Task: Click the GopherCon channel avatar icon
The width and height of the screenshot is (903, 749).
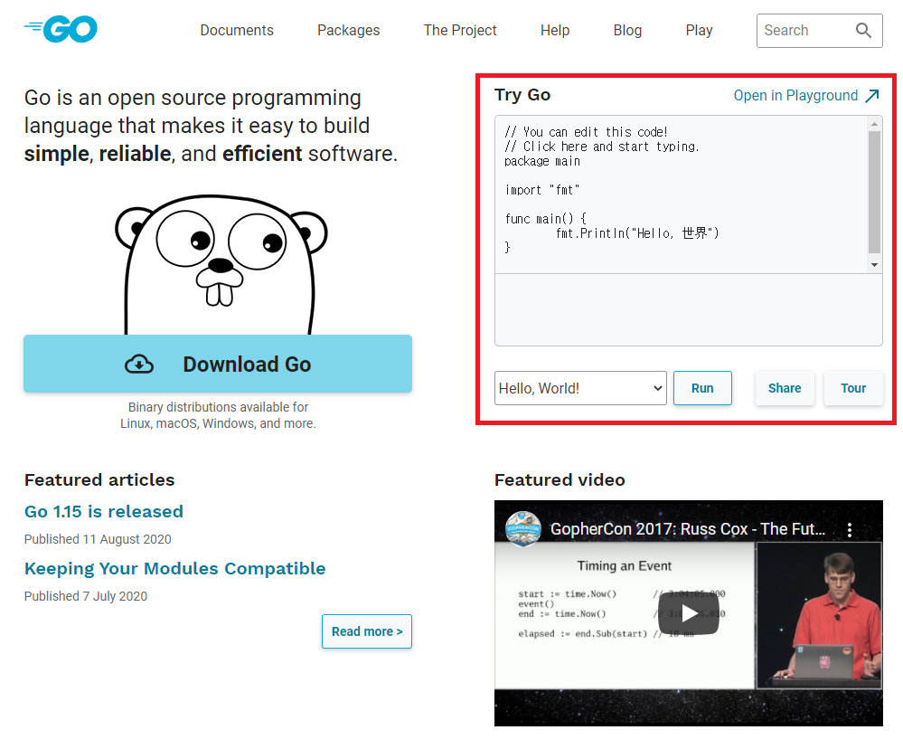Action: [523, 528]
